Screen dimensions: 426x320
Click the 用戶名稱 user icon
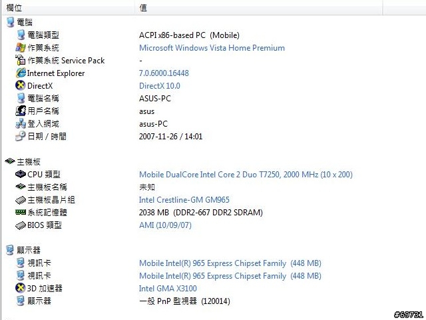[21, 111]
